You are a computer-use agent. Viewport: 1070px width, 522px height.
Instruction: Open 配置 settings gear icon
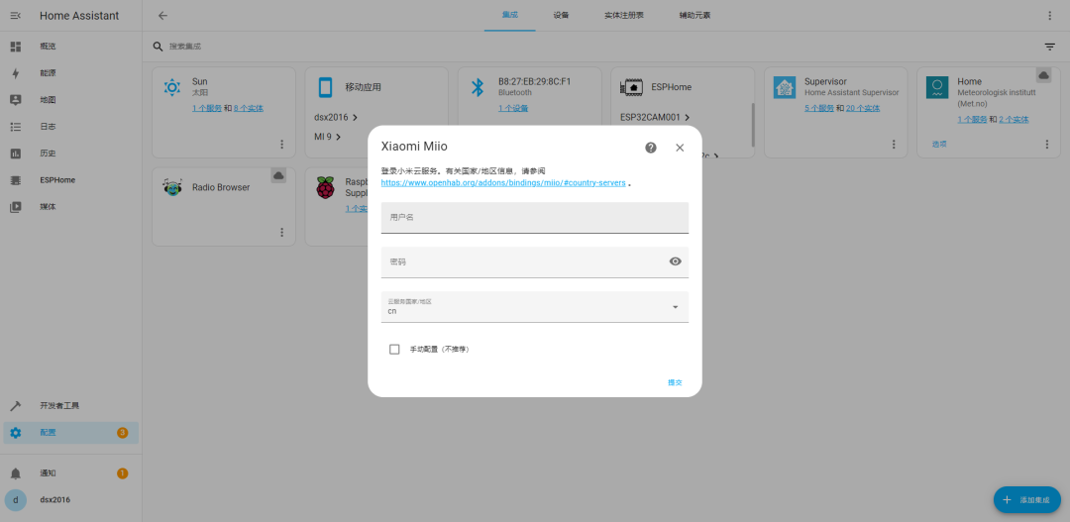pos(16,433)
